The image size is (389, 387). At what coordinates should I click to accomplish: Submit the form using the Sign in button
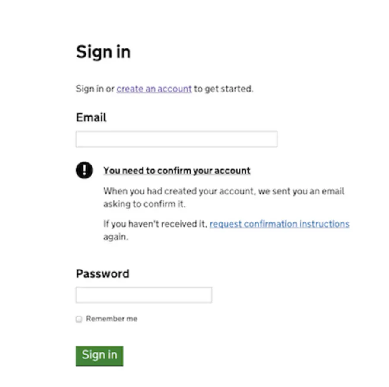point(99,355)
